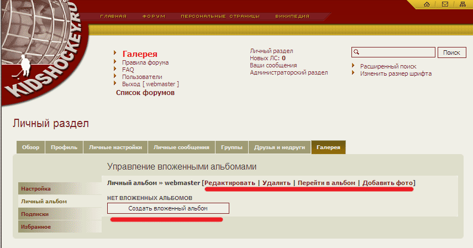Check Новых ЛС messages link
The width and height of the screenshot is (473, 248).
coord(267,58)
